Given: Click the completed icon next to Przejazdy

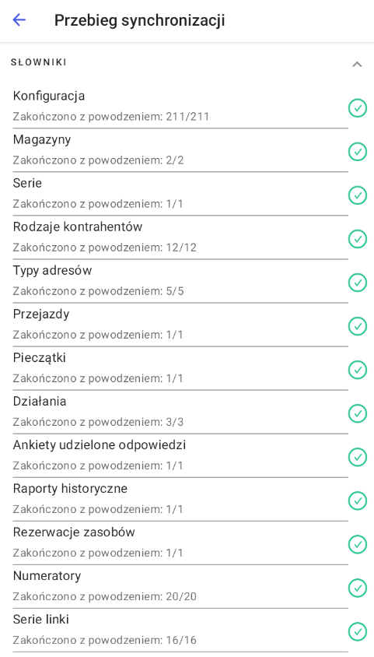Looking at the screenshot, I should pyautogui.click(x=357, y=325).
